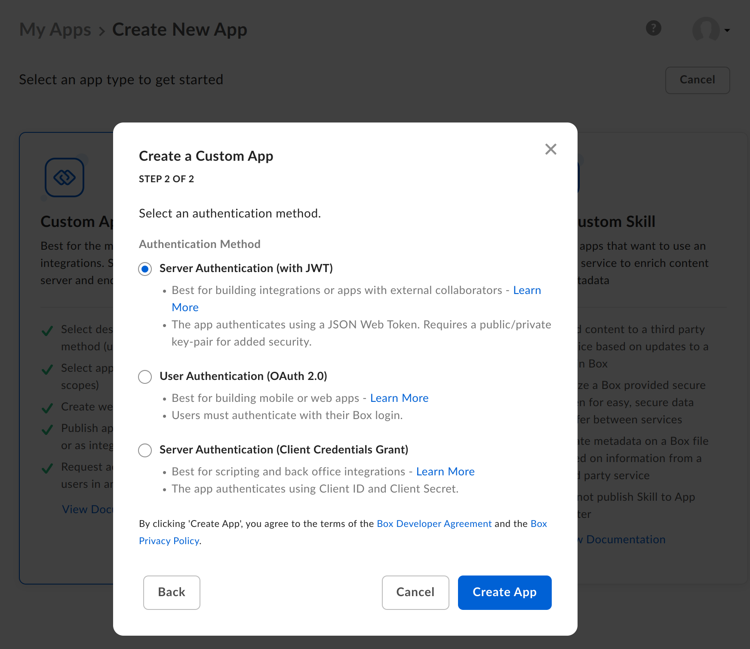Click the Back button
The image size is (750, 649).
click(171, 592)
